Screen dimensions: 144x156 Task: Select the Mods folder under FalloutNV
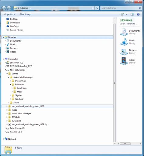pos(19,92)
